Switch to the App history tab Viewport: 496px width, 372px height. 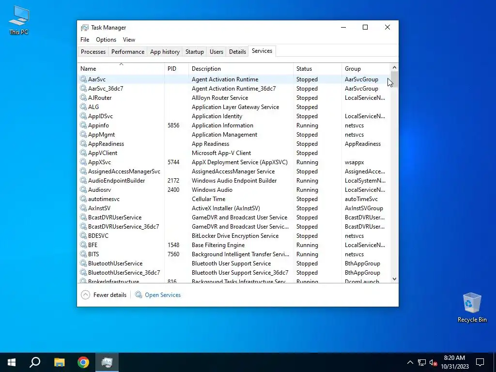(165, 51)
